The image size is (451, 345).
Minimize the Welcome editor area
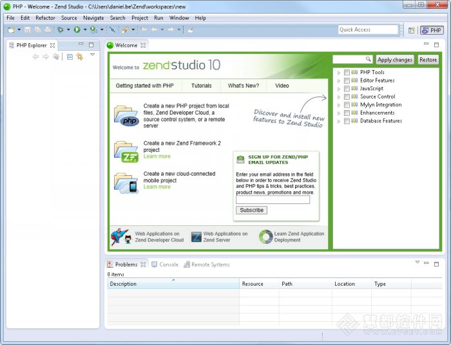[x=427, y=44]
